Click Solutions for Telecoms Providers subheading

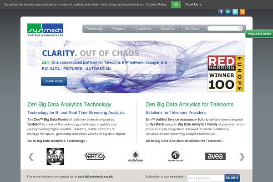pos(176,113)
